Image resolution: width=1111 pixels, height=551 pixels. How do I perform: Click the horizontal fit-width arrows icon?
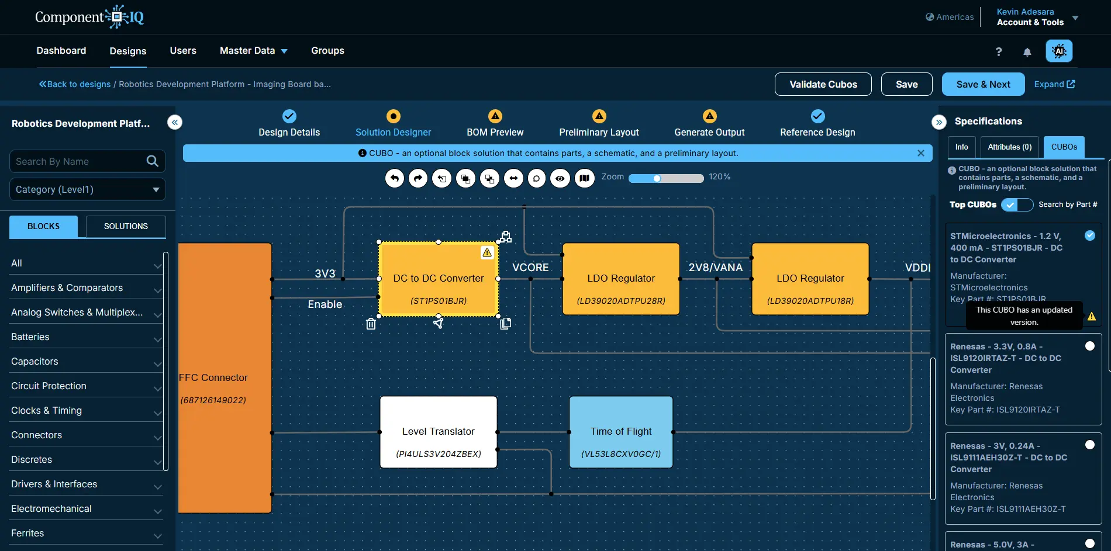[x=513, y=178]
